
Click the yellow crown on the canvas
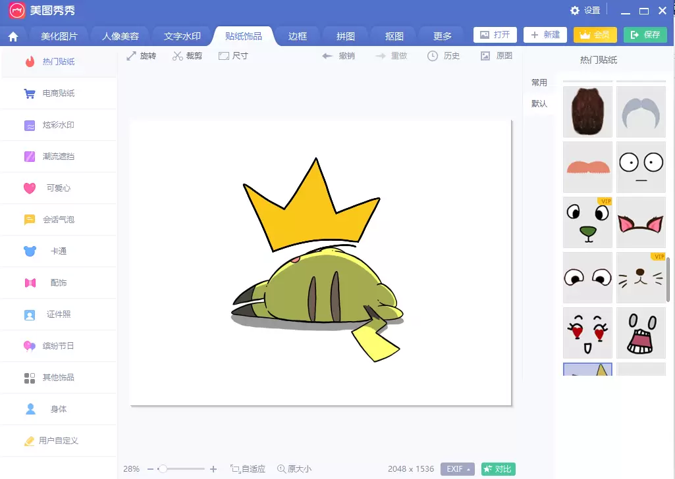(x=311, y=207)
